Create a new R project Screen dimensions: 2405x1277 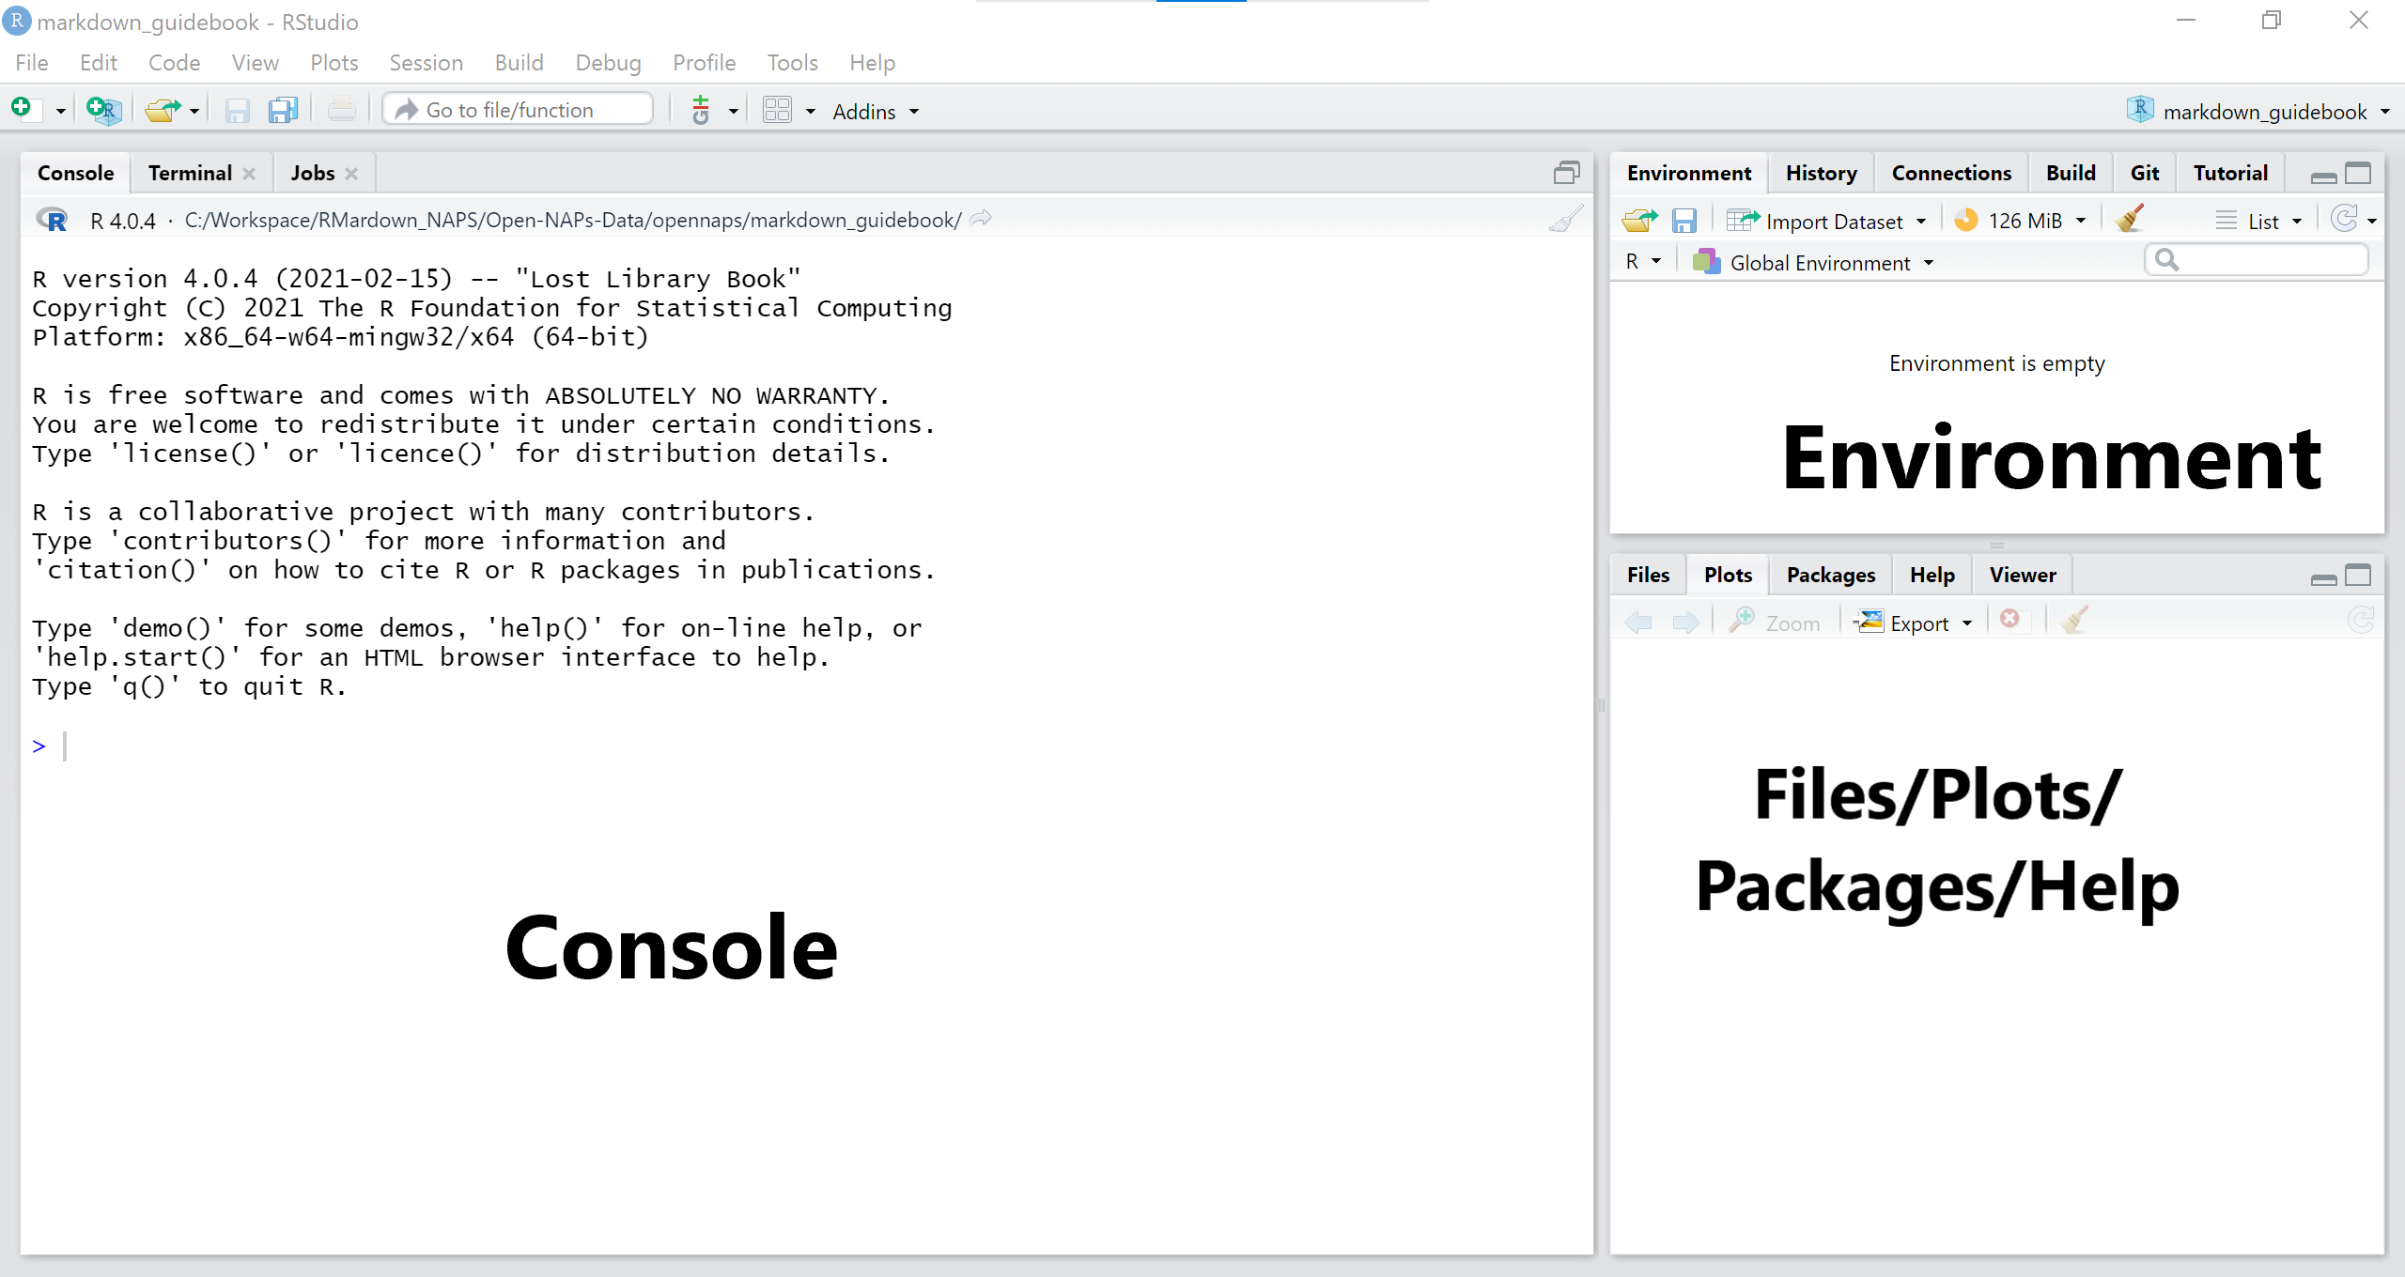coord(103,109)
